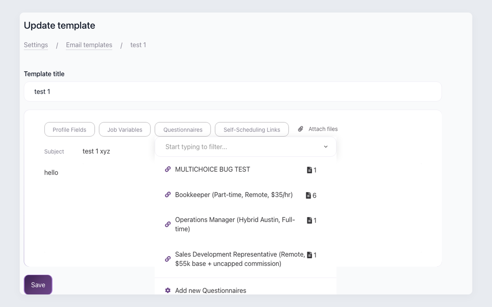Viewport: 492px width, 307px height.
Task: Toggle the Questionnaires dropdown
Action: (183, 129)
